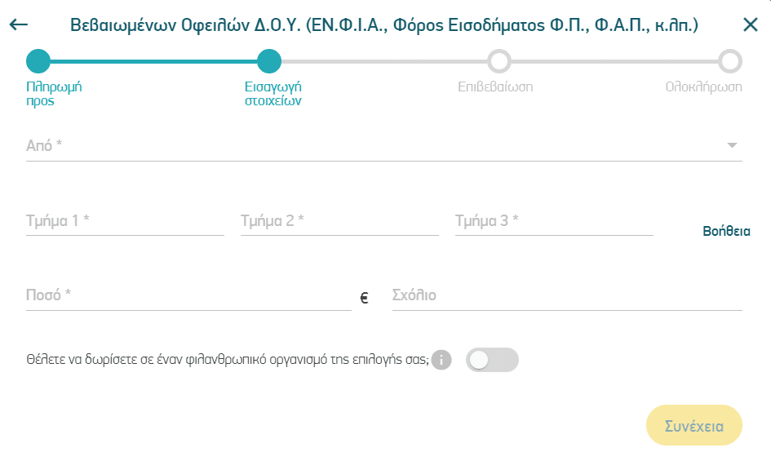771x461 pixels.
Task: Open the Από account dropdown arrow
Action: [732, 145]
